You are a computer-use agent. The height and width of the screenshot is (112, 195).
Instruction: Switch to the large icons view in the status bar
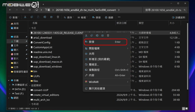coord(186,109)
